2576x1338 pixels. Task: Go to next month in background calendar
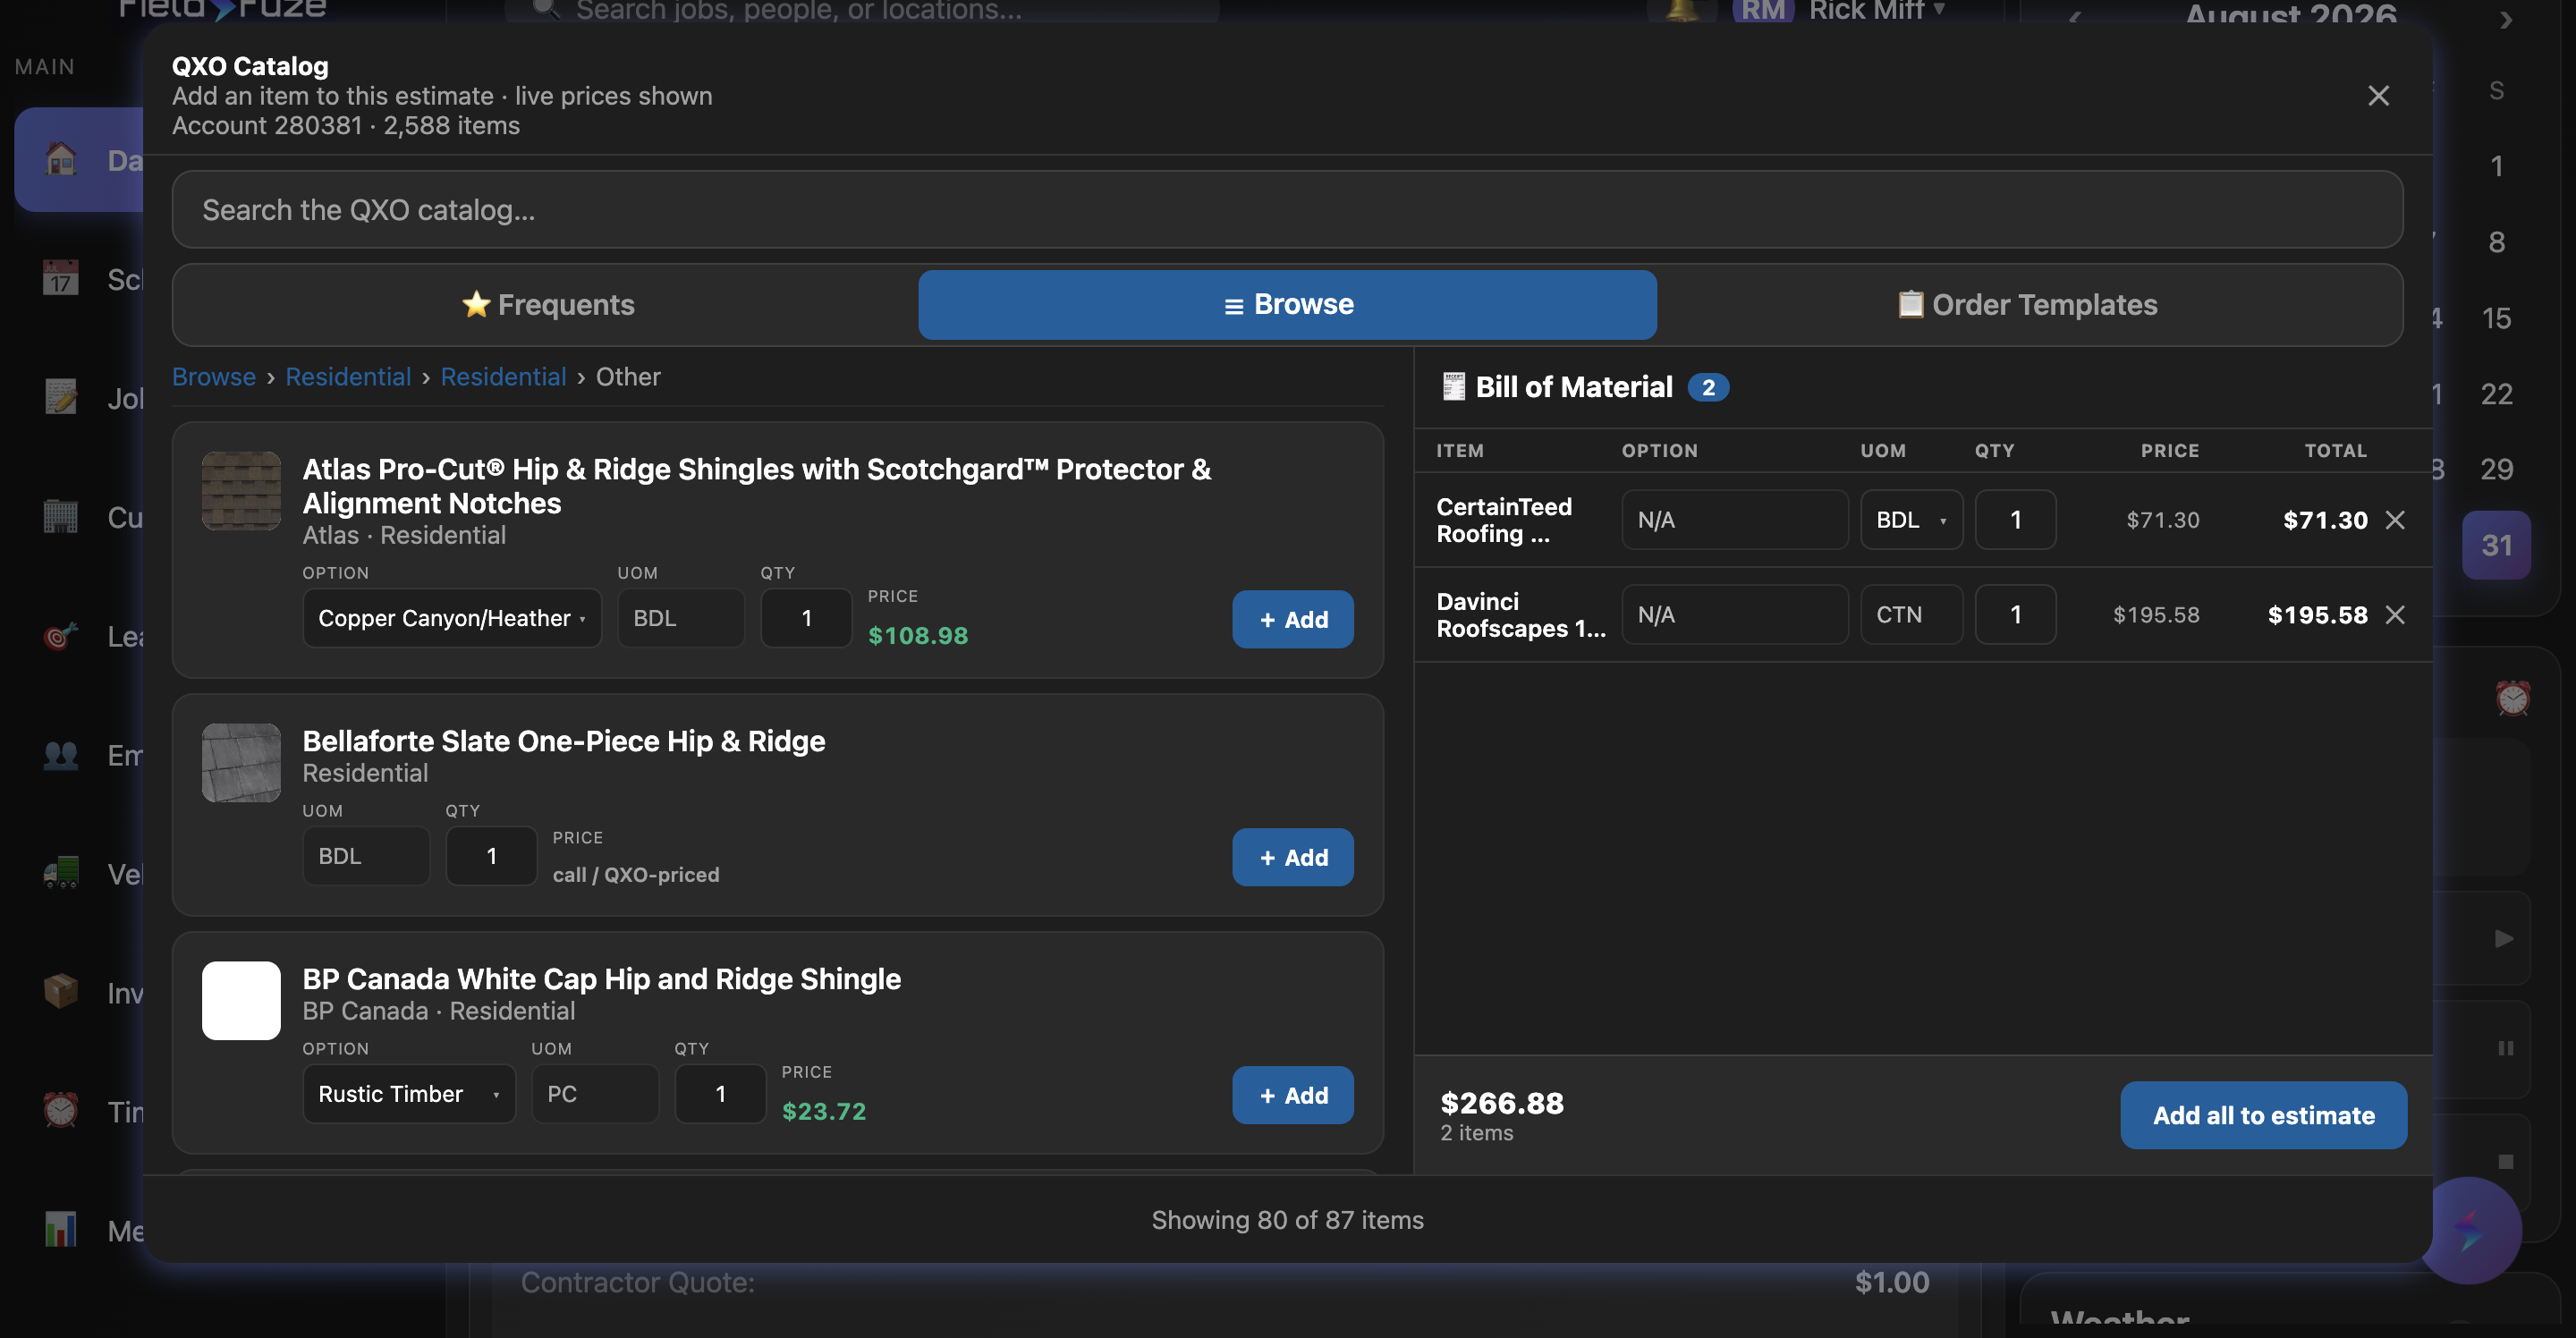(x=2505, y=18)
